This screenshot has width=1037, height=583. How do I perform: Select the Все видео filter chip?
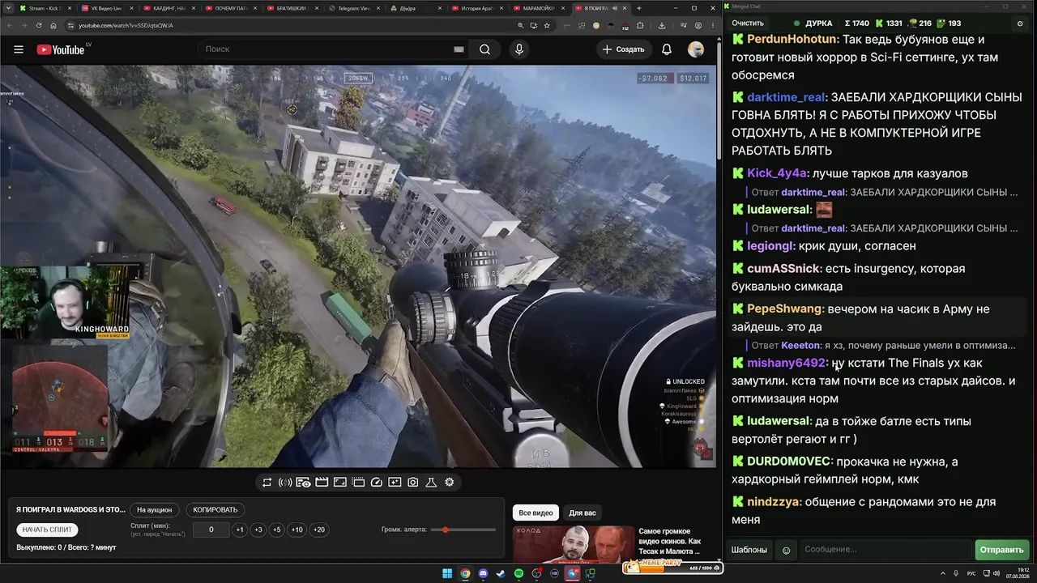(536, 513)
